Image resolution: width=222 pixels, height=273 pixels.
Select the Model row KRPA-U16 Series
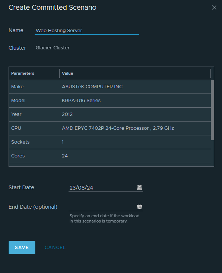[110, 101]
